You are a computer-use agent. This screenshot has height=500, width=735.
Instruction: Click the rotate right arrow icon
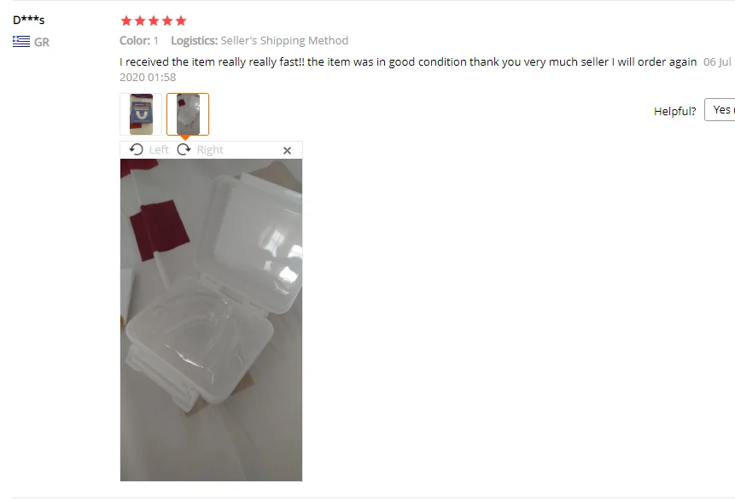pyautogui.click(x=184, y=149)
